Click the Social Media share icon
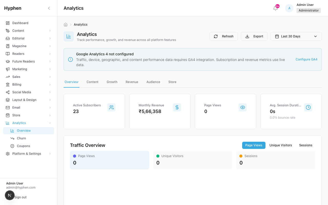 tap(8, 92)
